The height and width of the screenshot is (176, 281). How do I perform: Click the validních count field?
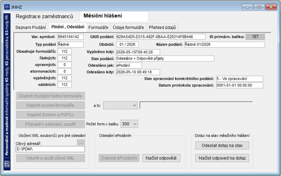click(65, 85)
